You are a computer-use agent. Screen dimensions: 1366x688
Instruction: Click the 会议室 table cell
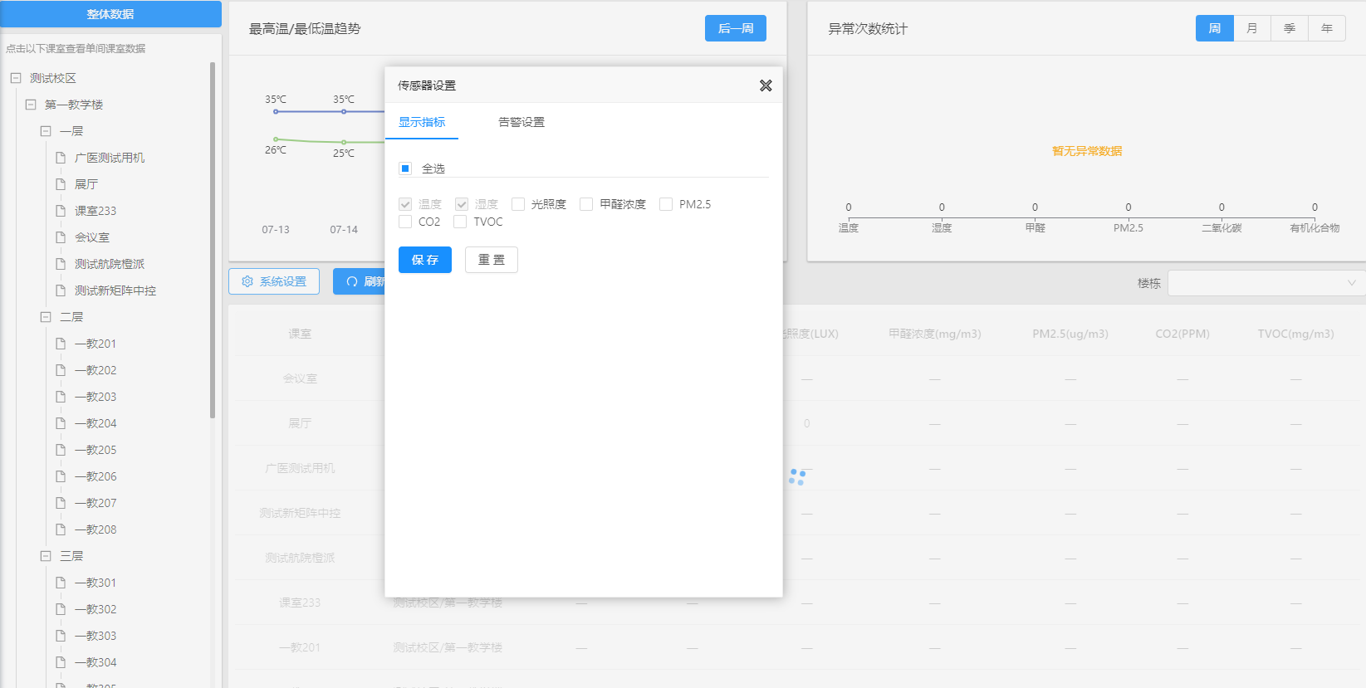click(300, 378)
